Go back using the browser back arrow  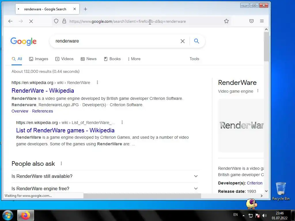[x=10, y=21]
